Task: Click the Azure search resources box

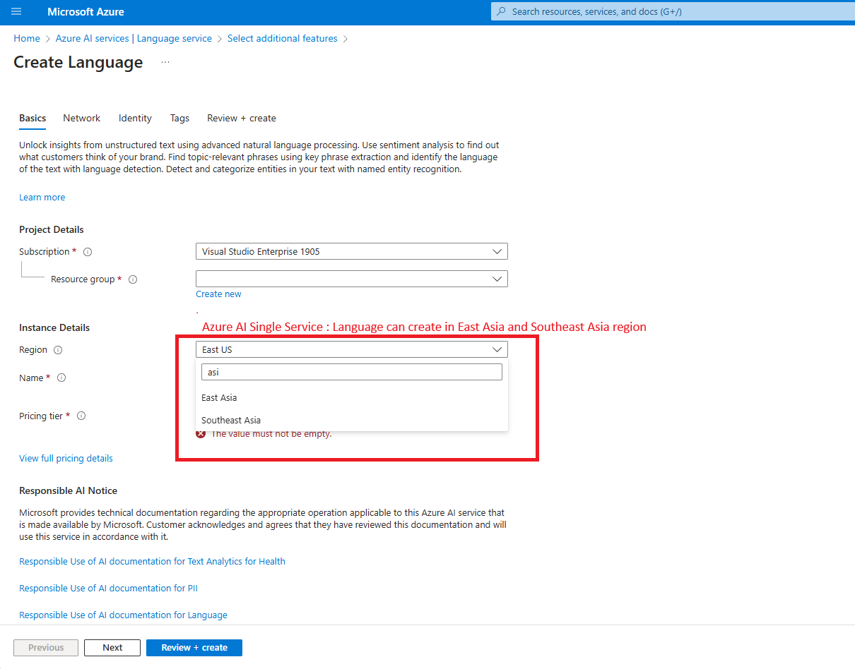Action: click(673, 12)
